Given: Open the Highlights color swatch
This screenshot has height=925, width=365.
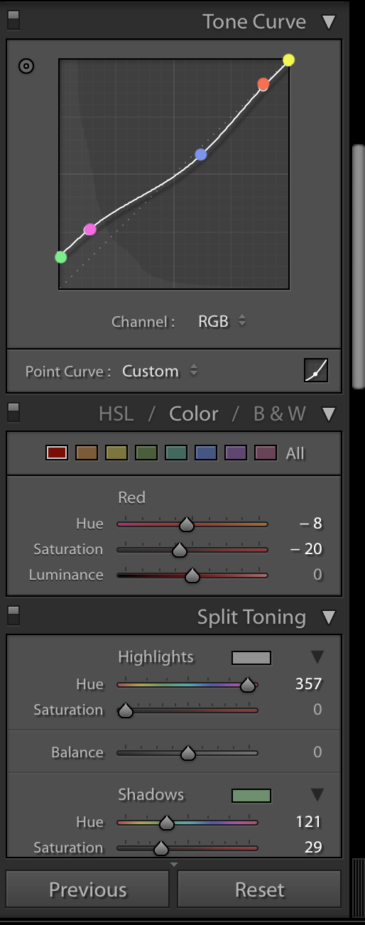Looking at the screenshot, I should tap(251, 658).
